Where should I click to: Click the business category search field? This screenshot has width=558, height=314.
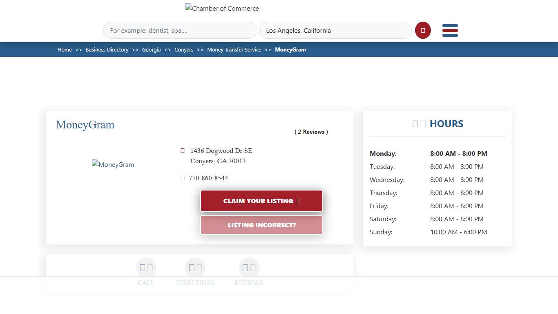click(180, 30)
